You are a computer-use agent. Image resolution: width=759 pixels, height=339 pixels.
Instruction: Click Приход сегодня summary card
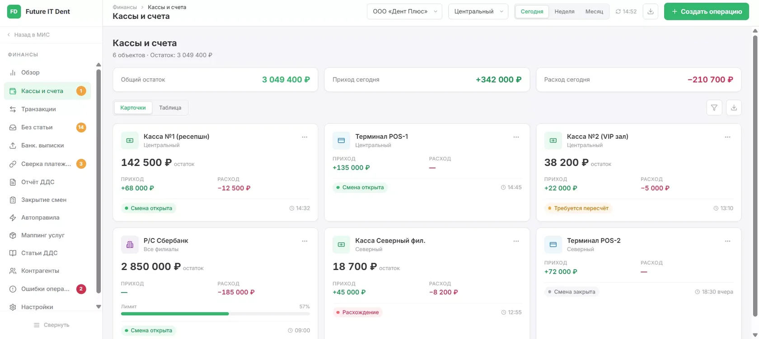click(427, 80)
